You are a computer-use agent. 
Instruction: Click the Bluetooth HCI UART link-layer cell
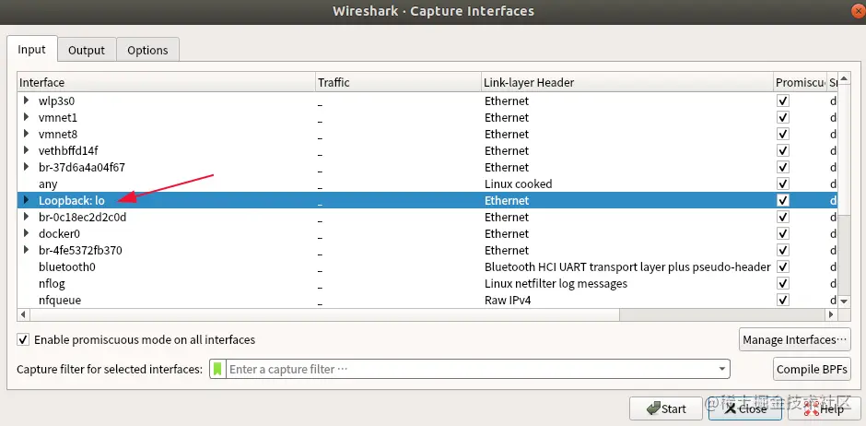tap(627, 266)
